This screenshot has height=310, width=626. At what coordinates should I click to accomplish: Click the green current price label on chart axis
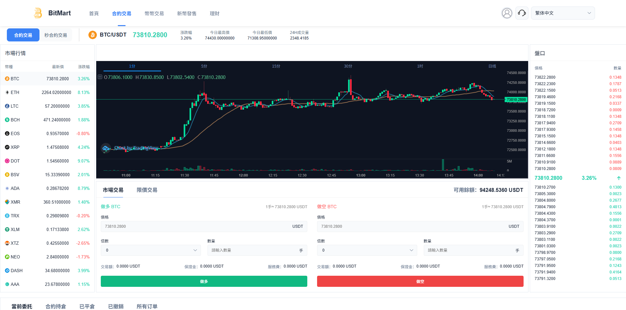pyautogui.click(x=516, y=100)
